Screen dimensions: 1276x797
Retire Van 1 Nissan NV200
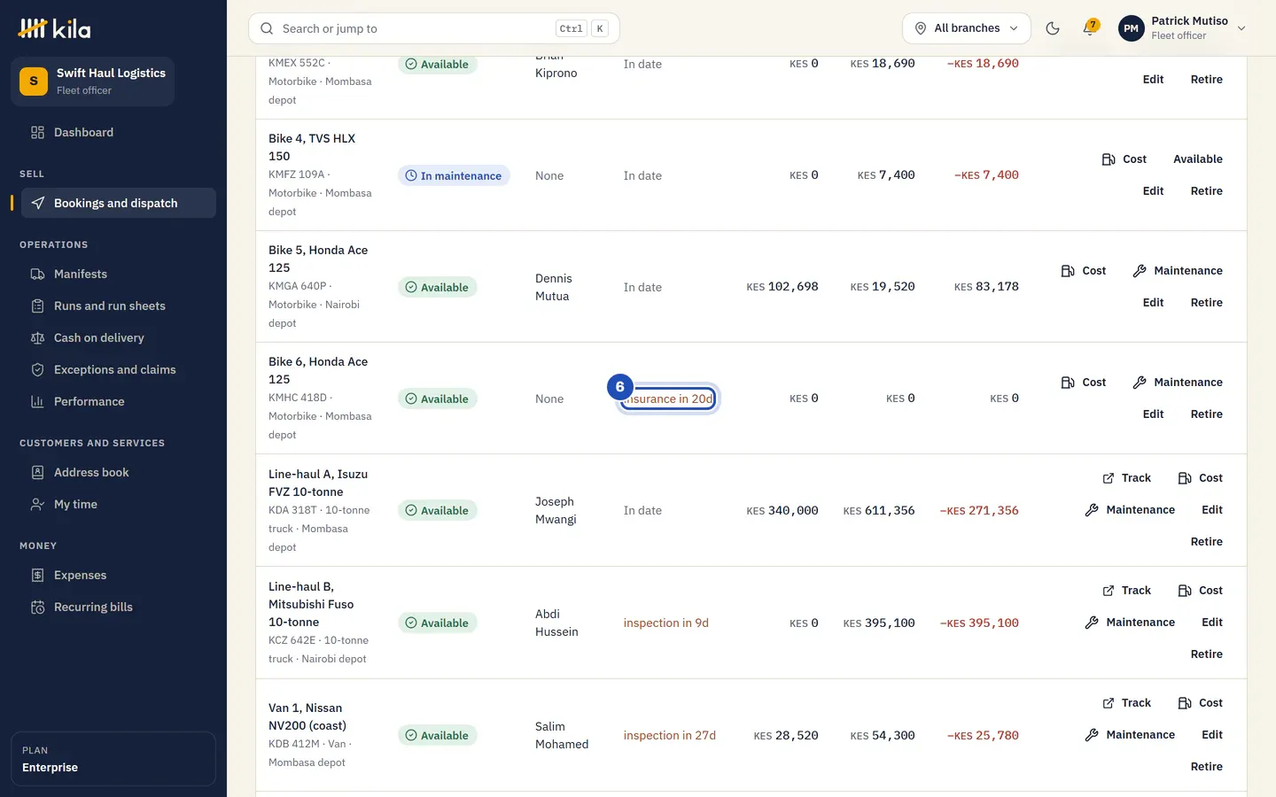point(1206,767)
